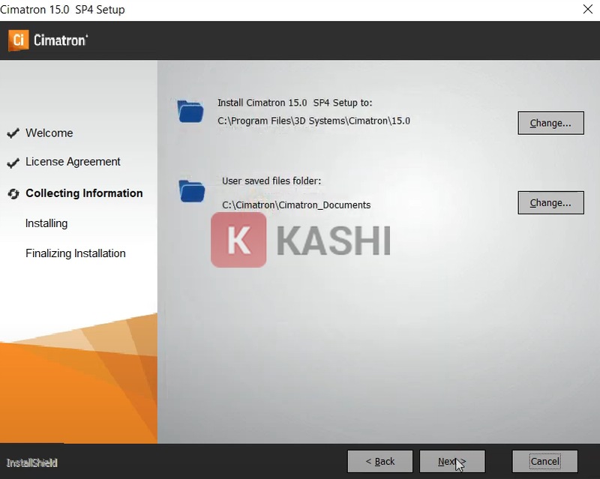
Task: Click the C:\Program Files install path text
Action: pos(313,121)
